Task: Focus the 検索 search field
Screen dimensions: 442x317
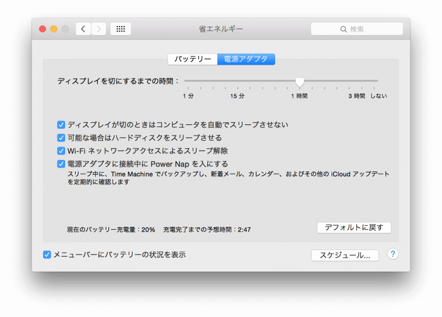Action: click(x=357, y=29)
